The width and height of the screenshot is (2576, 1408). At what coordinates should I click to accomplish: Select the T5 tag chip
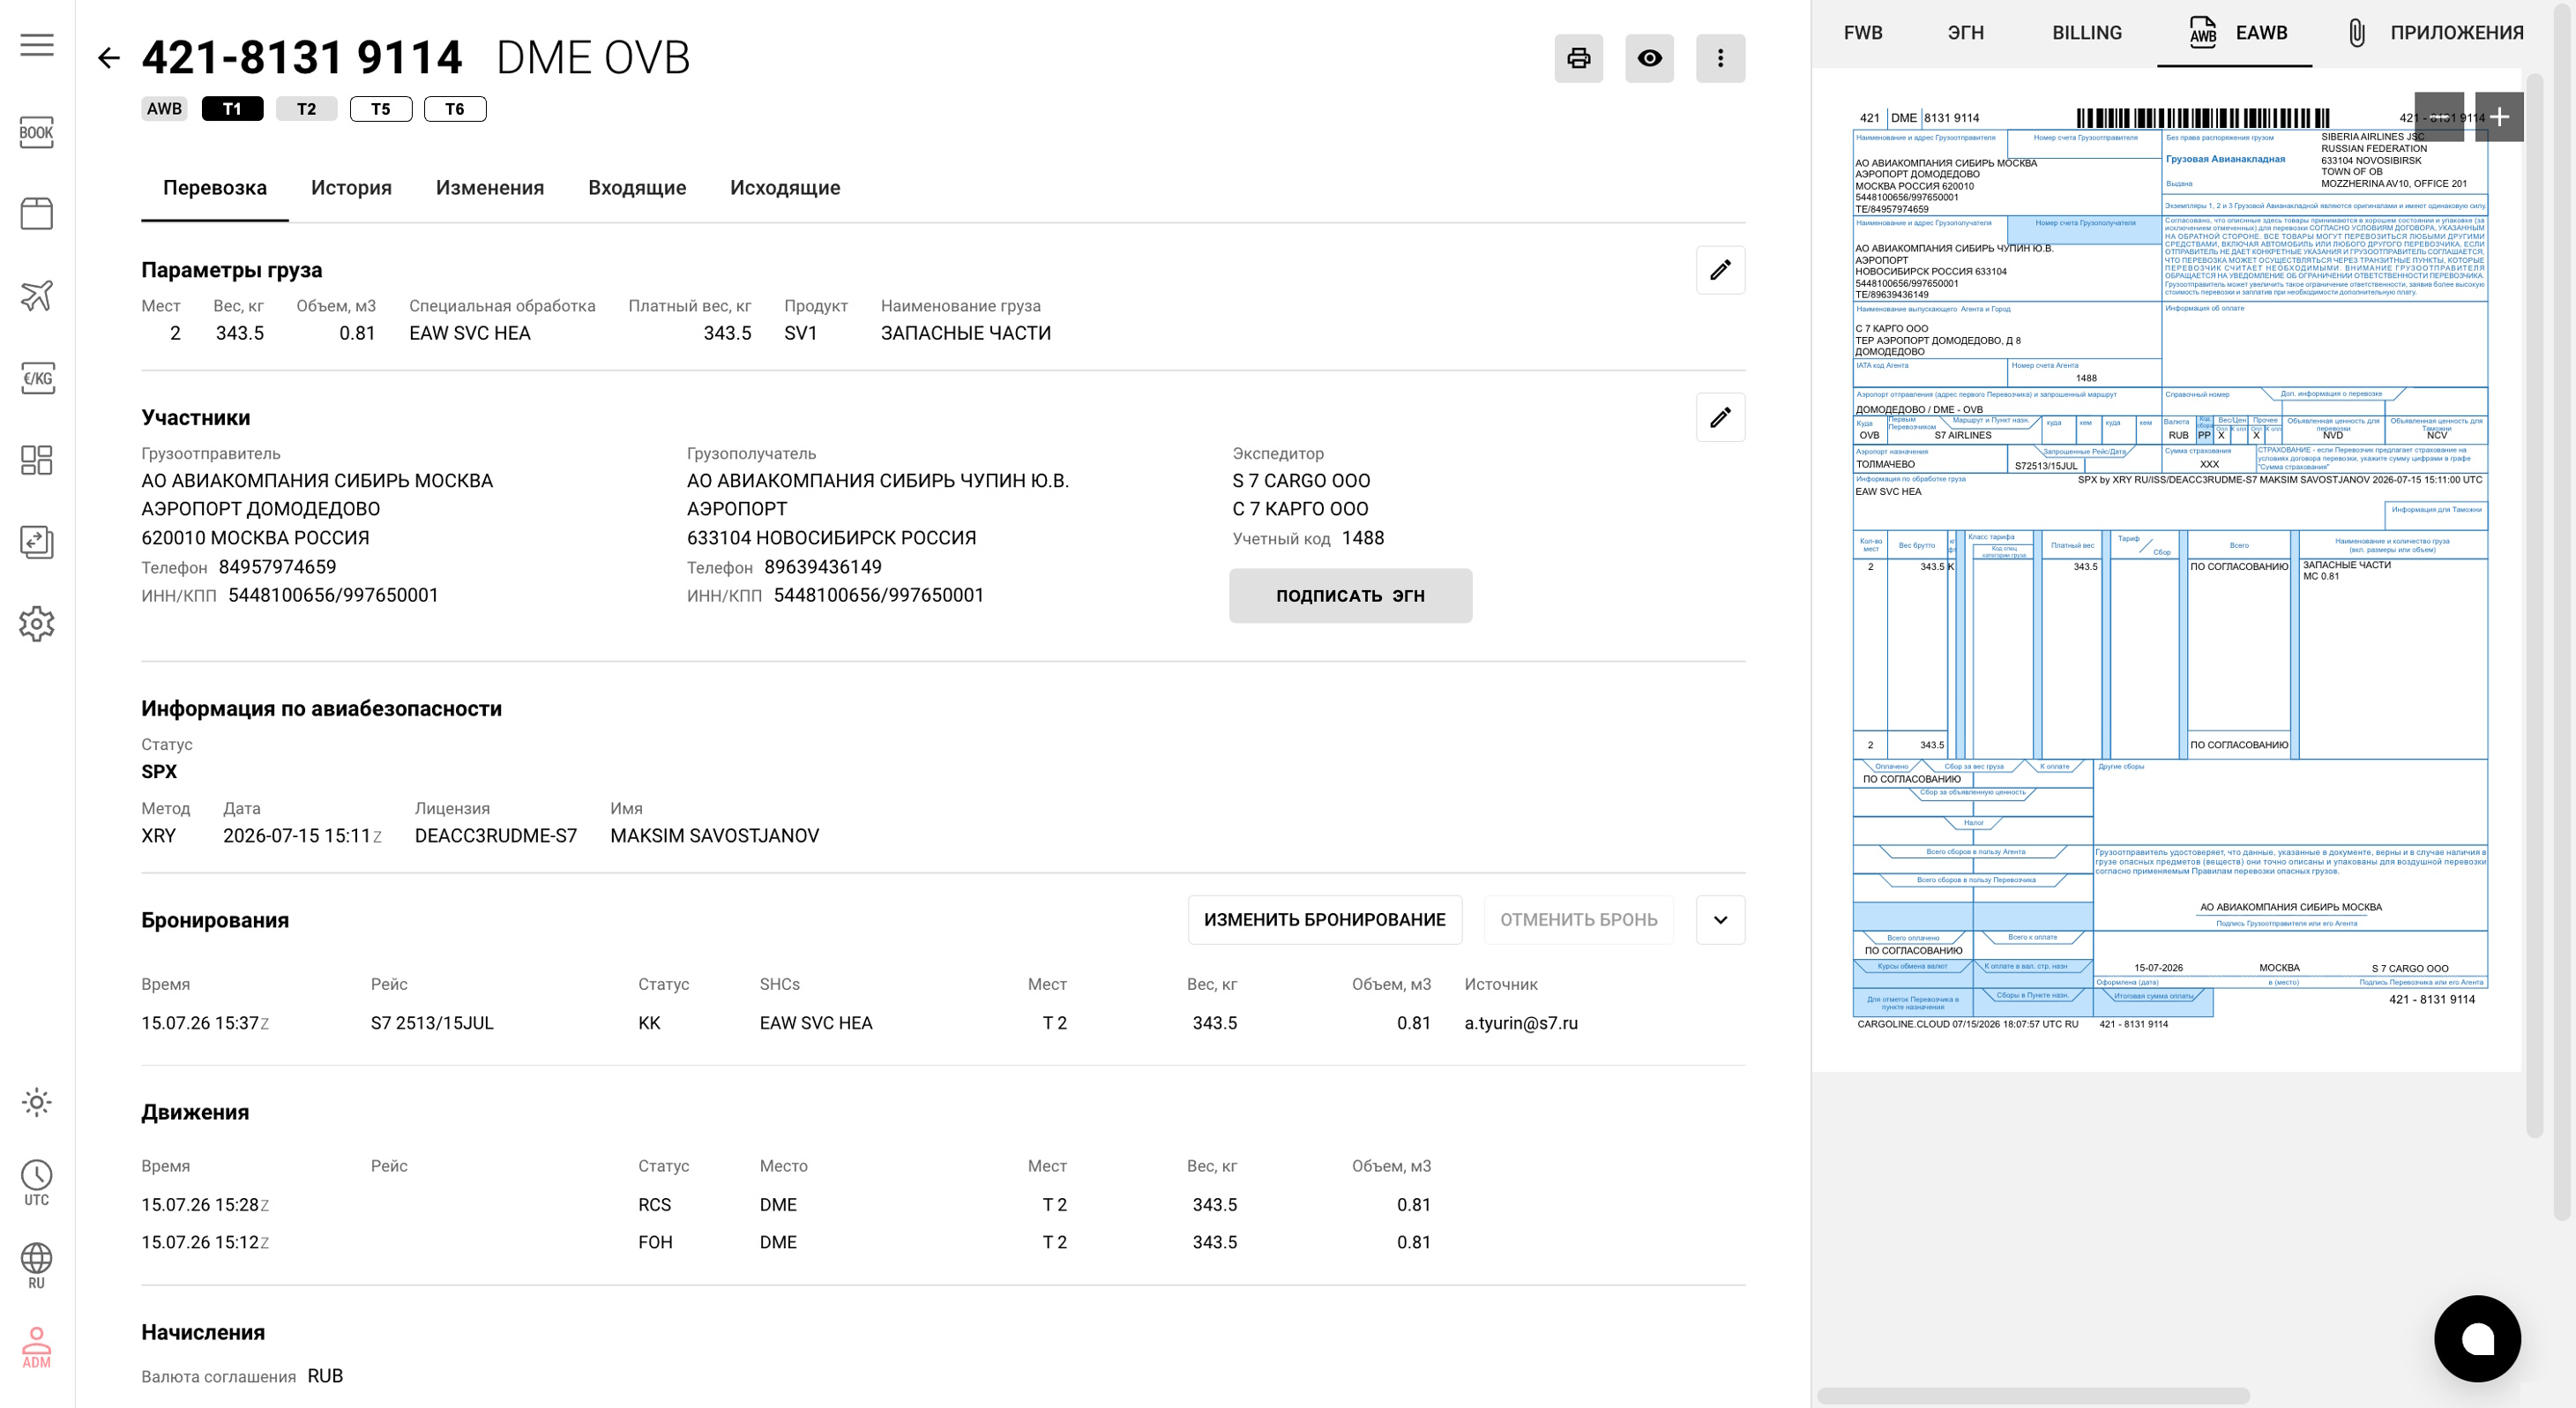[x=381, y=109]
